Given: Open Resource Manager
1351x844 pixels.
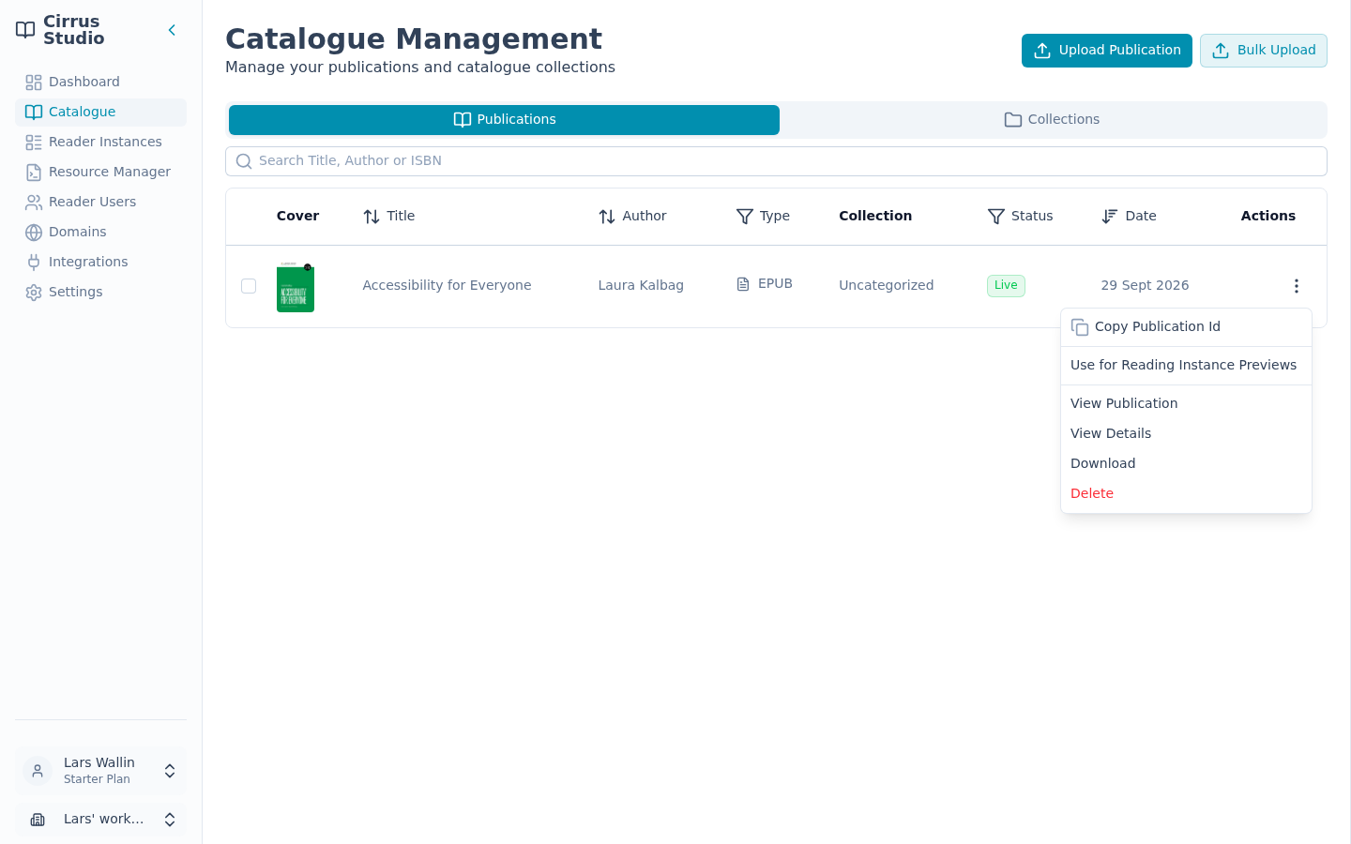Looking at the screenshot, I should (100, 172).
